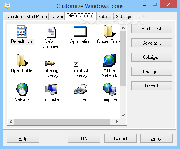
Task: Select the Default Document icon
Action: 51,32
